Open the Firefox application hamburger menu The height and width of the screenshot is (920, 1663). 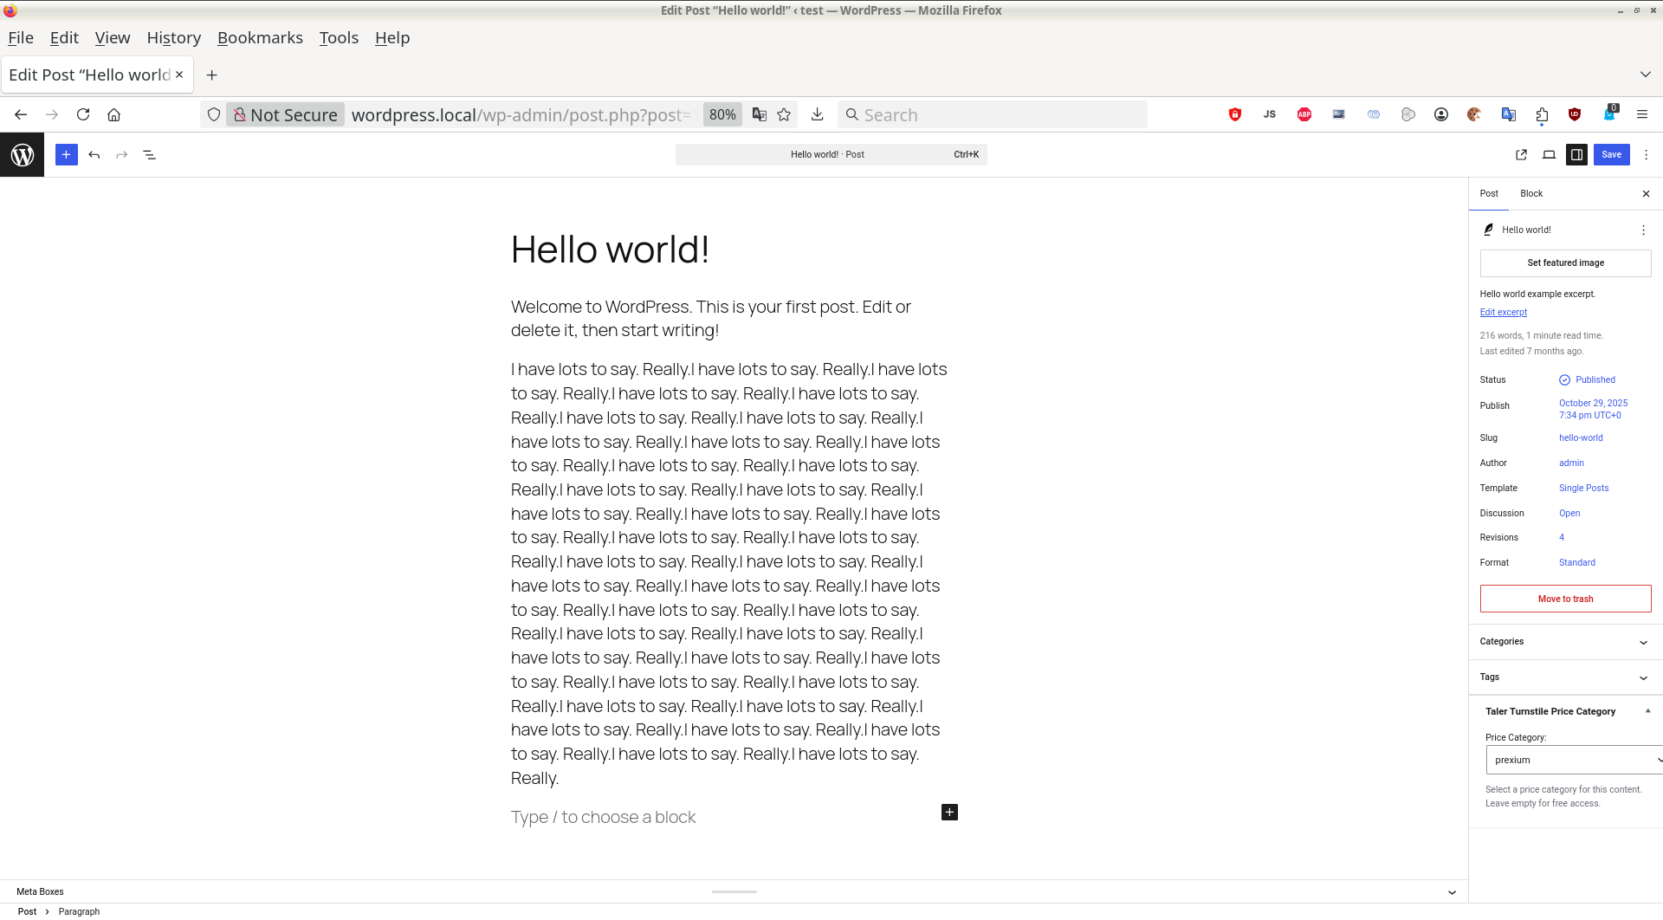click(1642, 114)
